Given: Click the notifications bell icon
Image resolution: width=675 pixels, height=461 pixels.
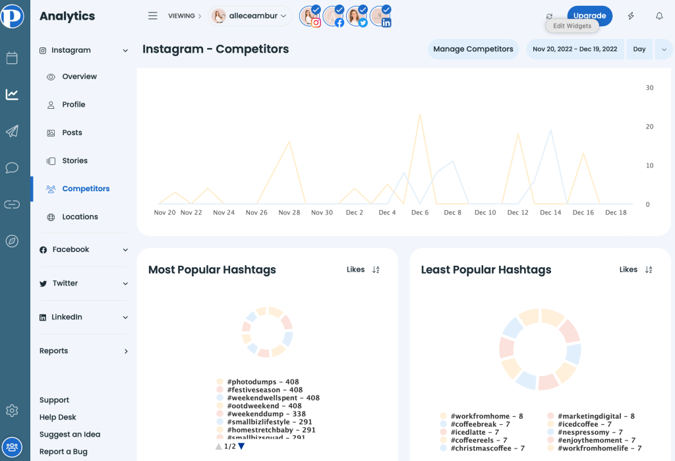Looking at the screenshot, I should click(659, 16).
